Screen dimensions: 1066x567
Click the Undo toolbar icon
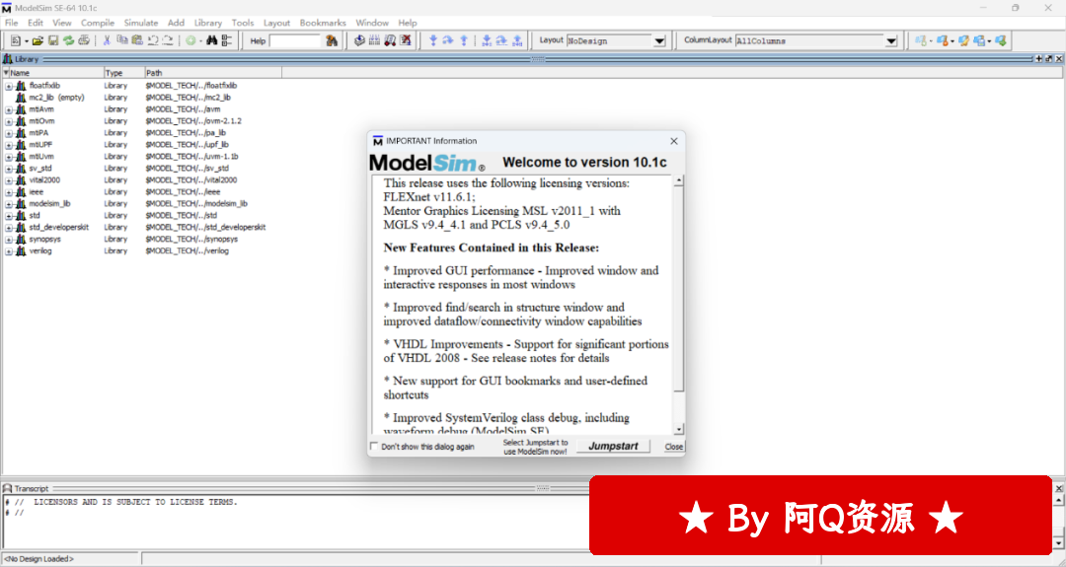point(153,40)
